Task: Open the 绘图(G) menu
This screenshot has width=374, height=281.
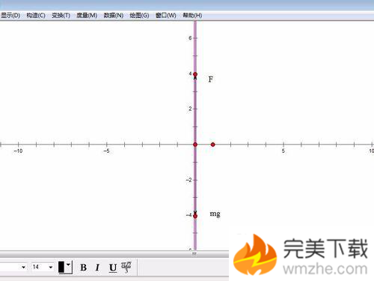Action: tap(139, 16)
